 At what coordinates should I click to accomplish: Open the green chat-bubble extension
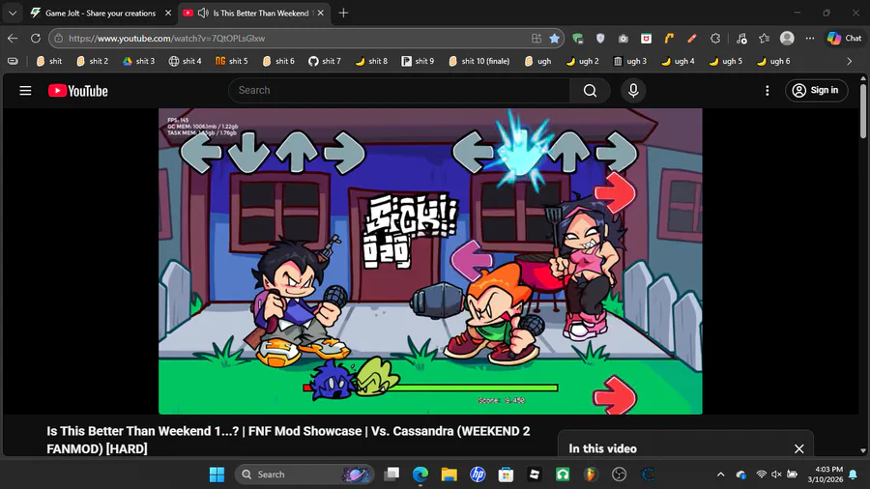(578, 39)
